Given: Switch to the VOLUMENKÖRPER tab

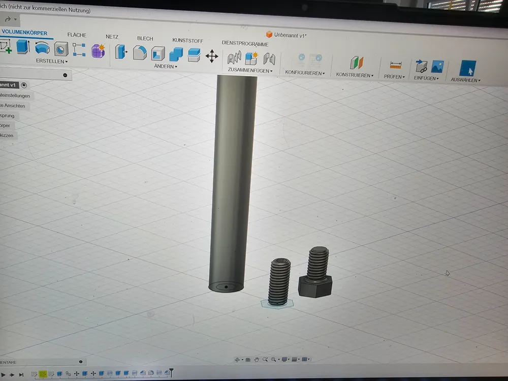Looking at the screenshot, I should (x=24, y=33).
